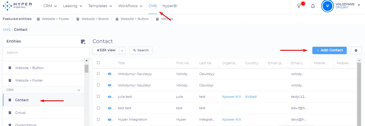View the Hyper Integration record via eye icon

[109, 119]
